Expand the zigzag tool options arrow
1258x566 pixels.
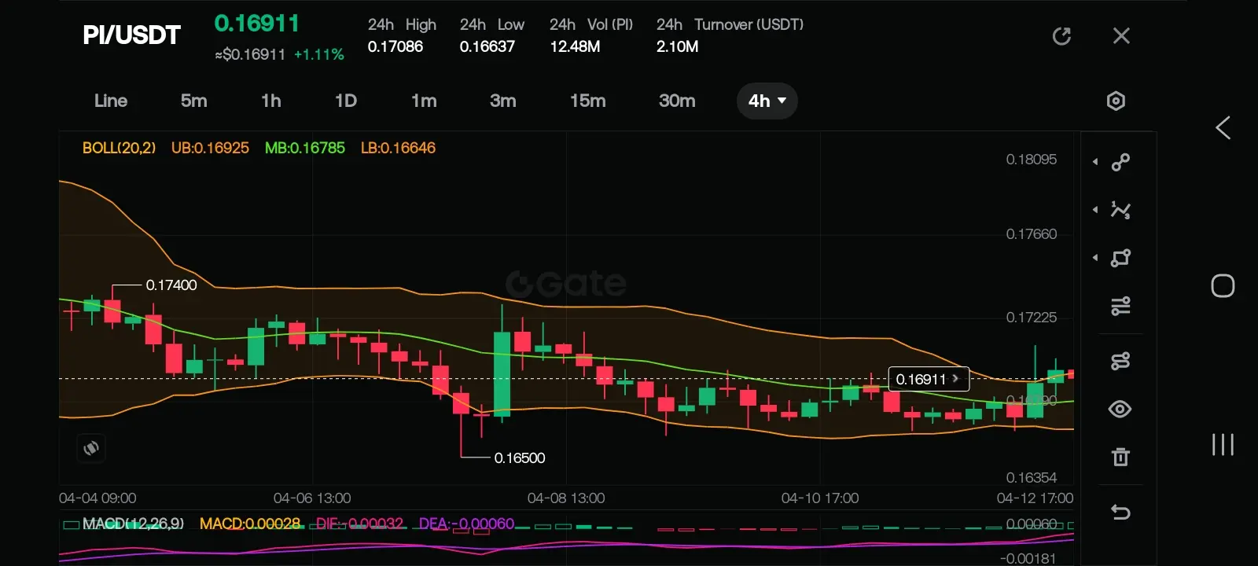1095,210
